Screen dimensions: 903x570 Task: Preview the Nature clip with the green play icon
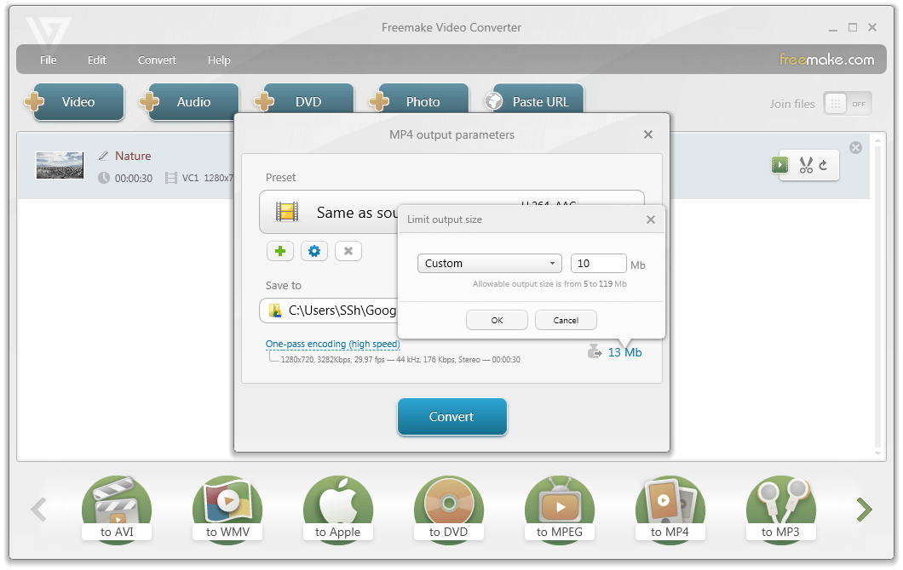[779, 165]
